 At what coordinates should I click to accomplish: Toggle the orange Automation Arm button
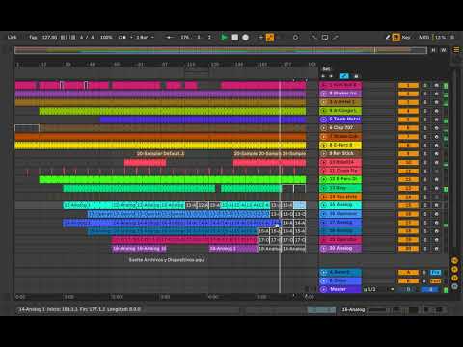click(270, 38)
